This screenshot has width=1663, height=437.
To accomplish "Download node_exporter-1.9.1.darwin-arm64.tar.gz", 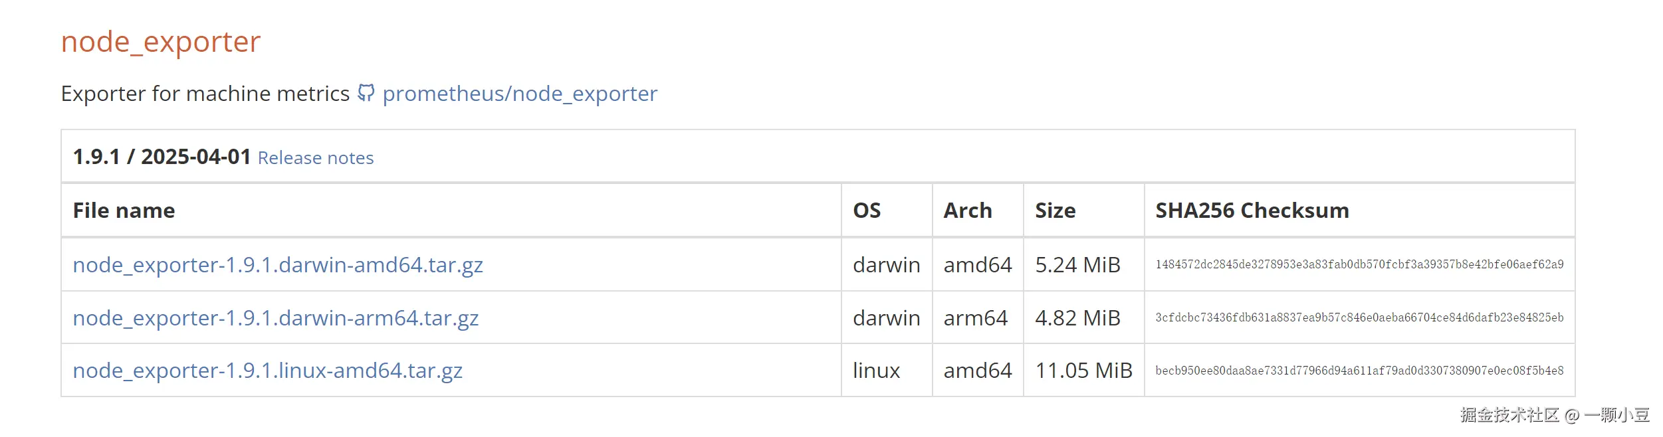I will click(276, 318).
